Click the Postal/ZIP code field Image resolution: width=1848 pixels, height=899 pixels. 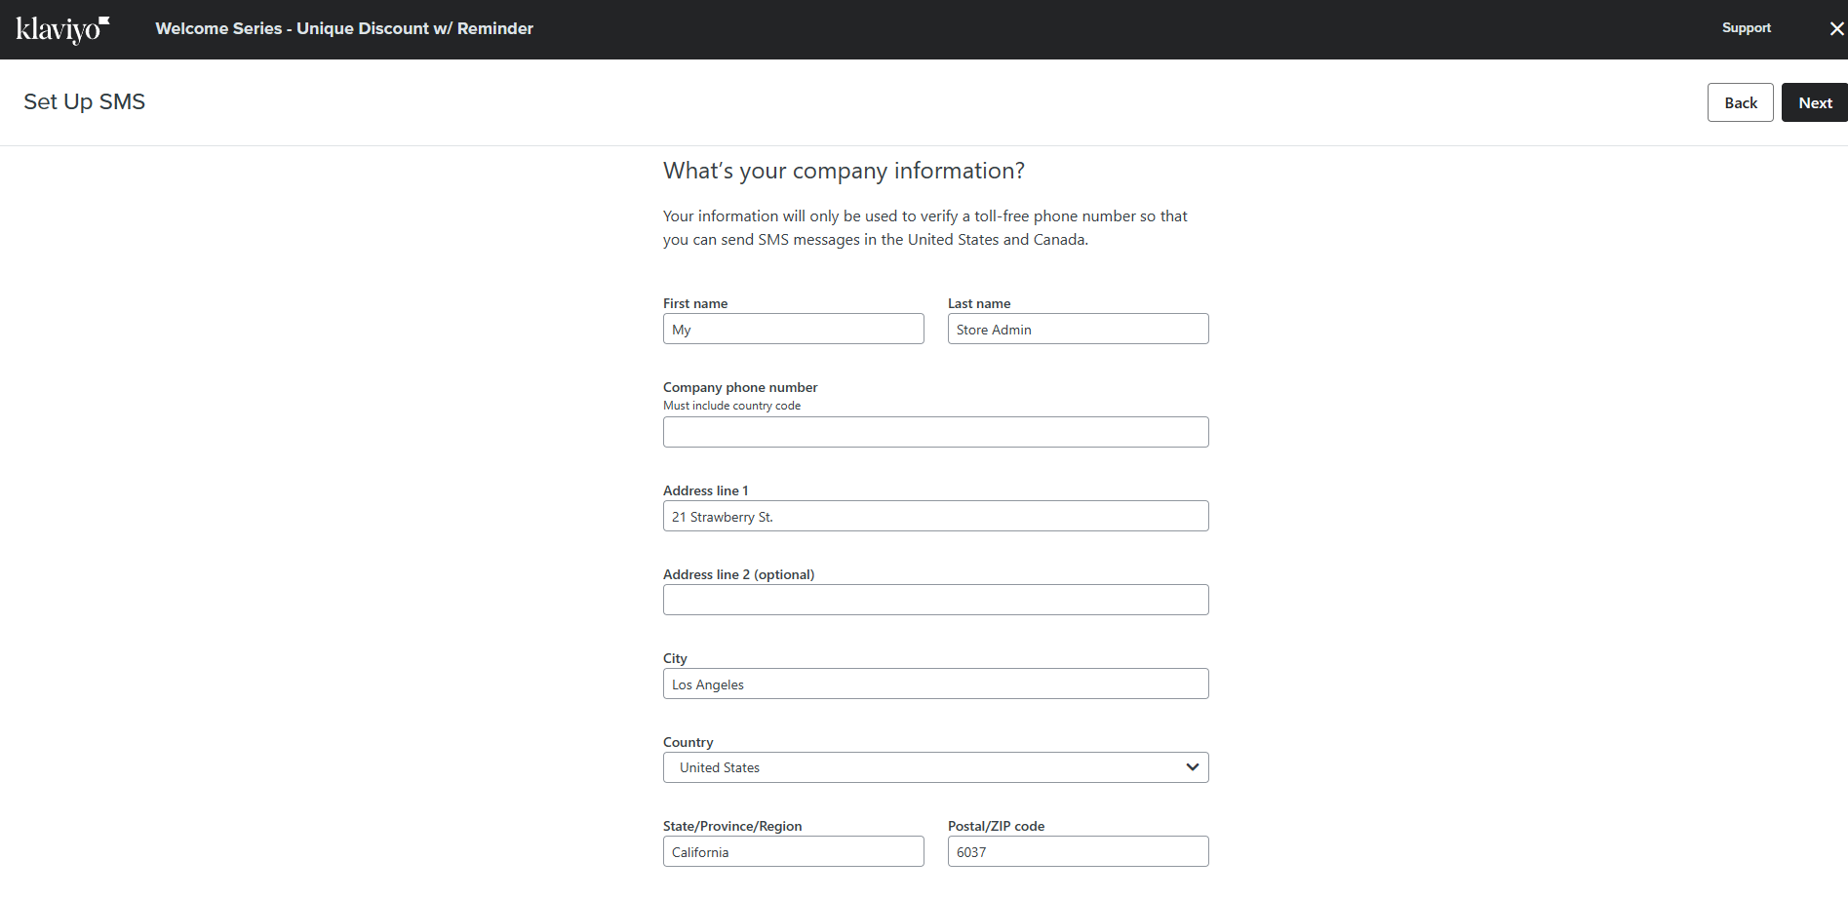[x=1078, y=851]
